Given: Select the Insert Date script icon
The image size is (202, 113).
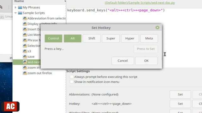Looking at the screenshot, I should (25, 29).
